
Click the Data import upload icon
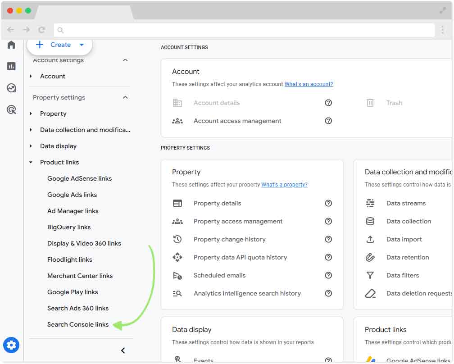click(370, 239)
